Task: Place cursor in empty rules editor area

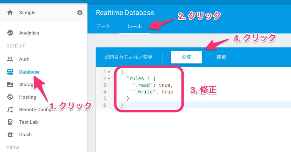Action: tap(193, 130)
